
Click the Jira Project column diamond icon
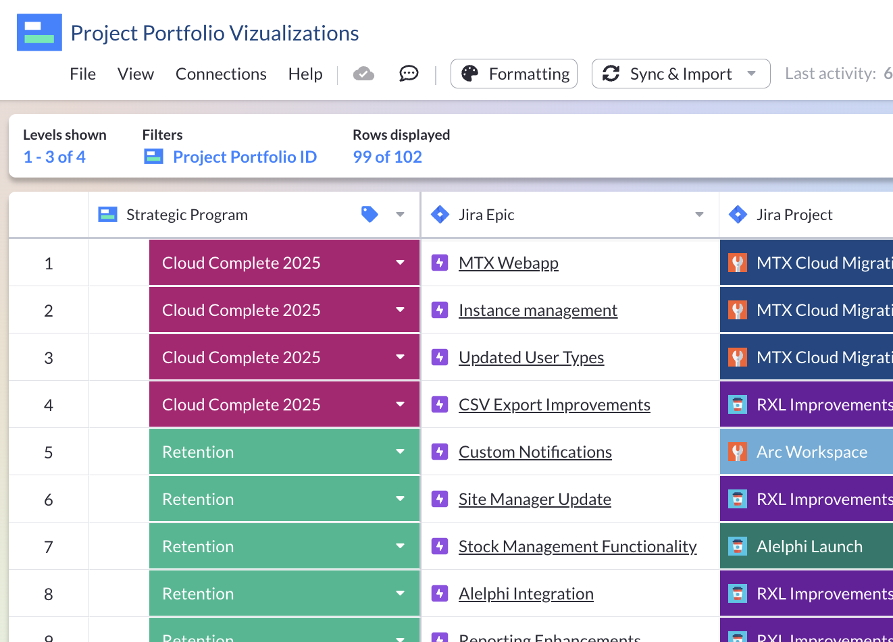tap(738, 215)
